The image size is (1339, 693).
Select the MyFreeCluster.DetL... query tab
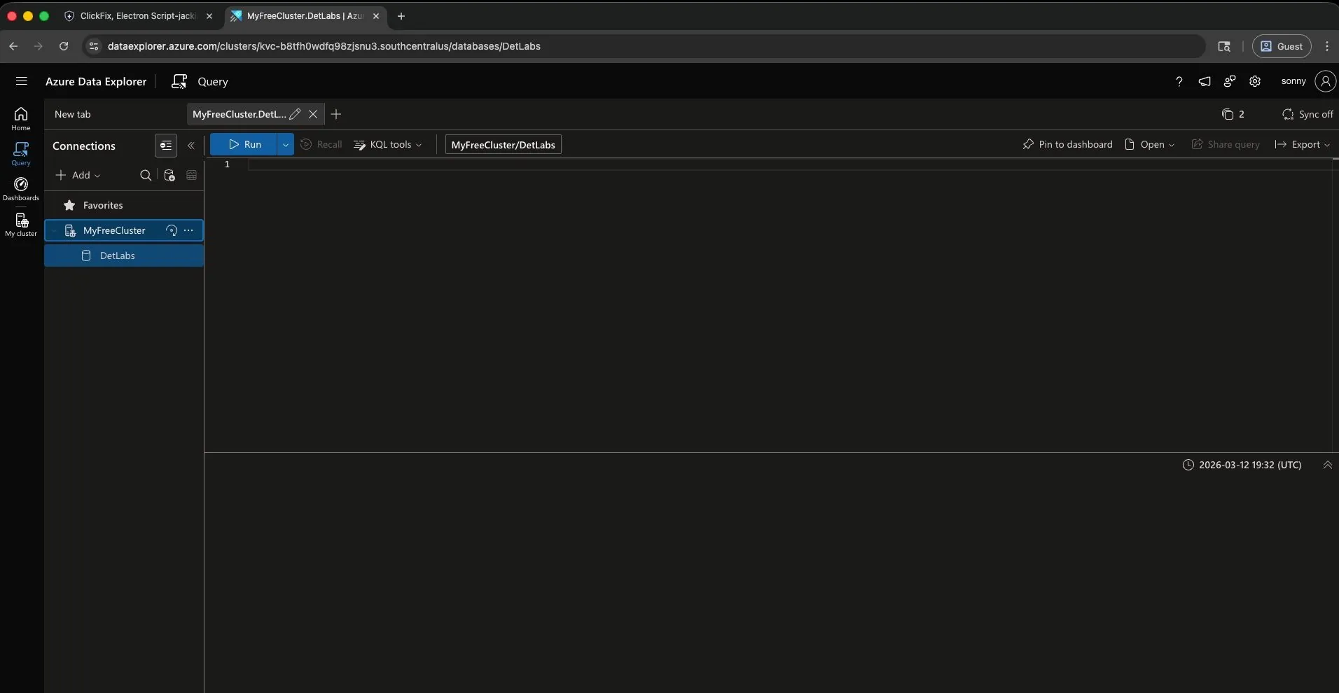[239, 114]
